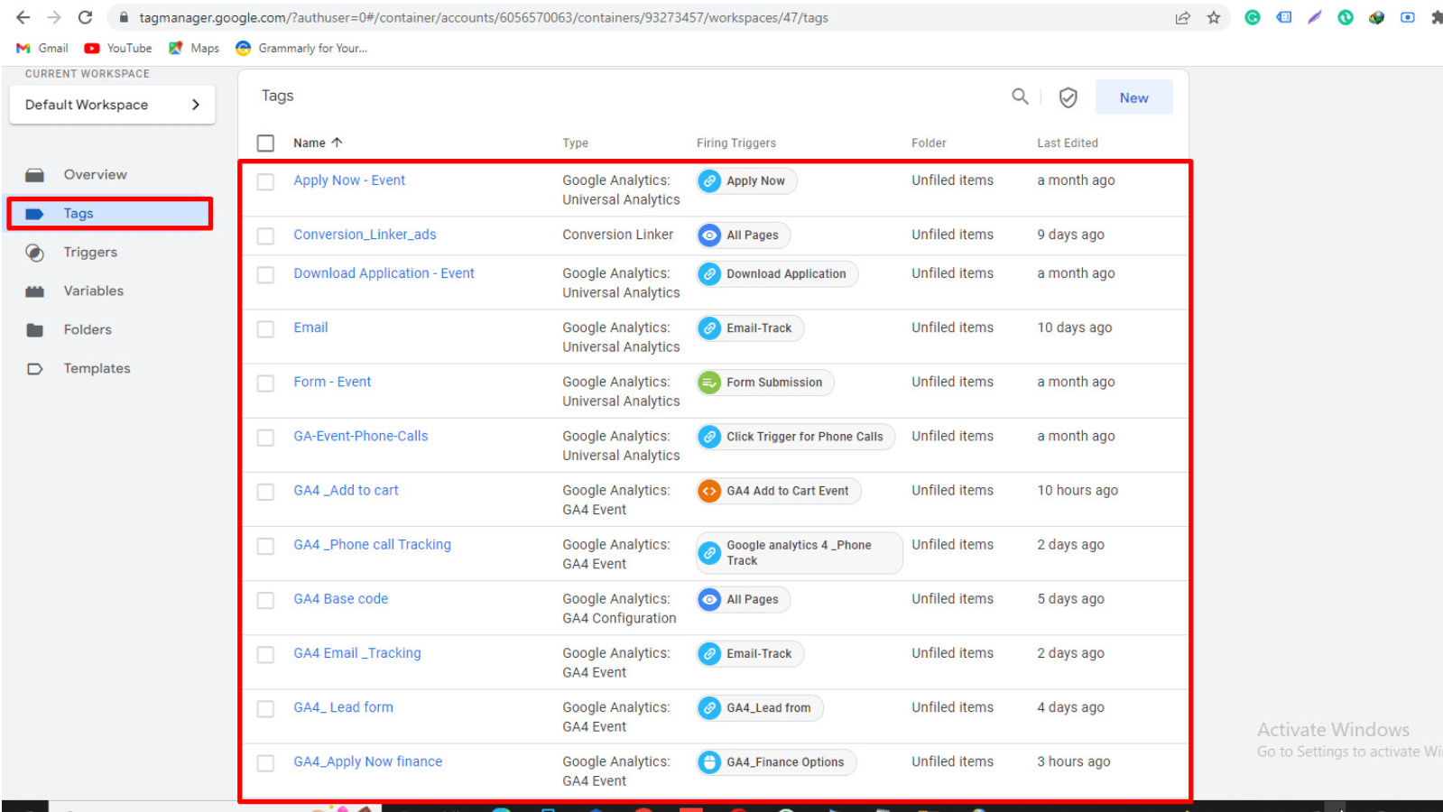Tick the checkbox for Apply Now - Event
This screenshot has width=1443, height=812.
265,182
